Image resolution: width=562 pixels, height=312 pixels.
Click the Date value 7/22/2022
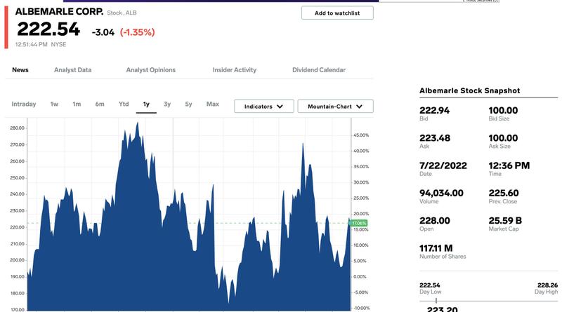[443, 165]
